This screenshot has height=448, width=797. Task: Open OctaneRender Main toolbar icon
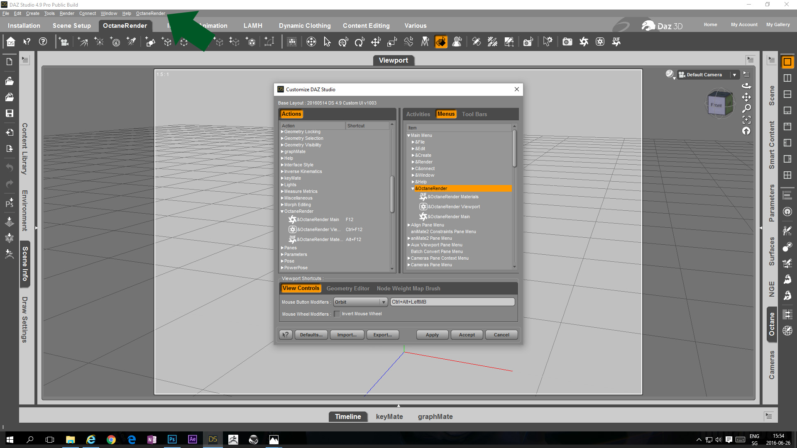click(584, 41)
